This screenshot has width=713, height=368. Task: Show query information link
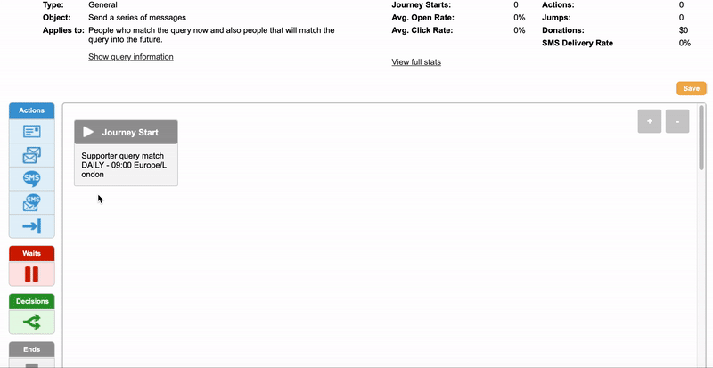[131, 57]
